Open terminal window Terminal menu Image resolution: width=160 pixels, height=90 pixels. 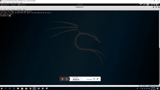(19, 9)
